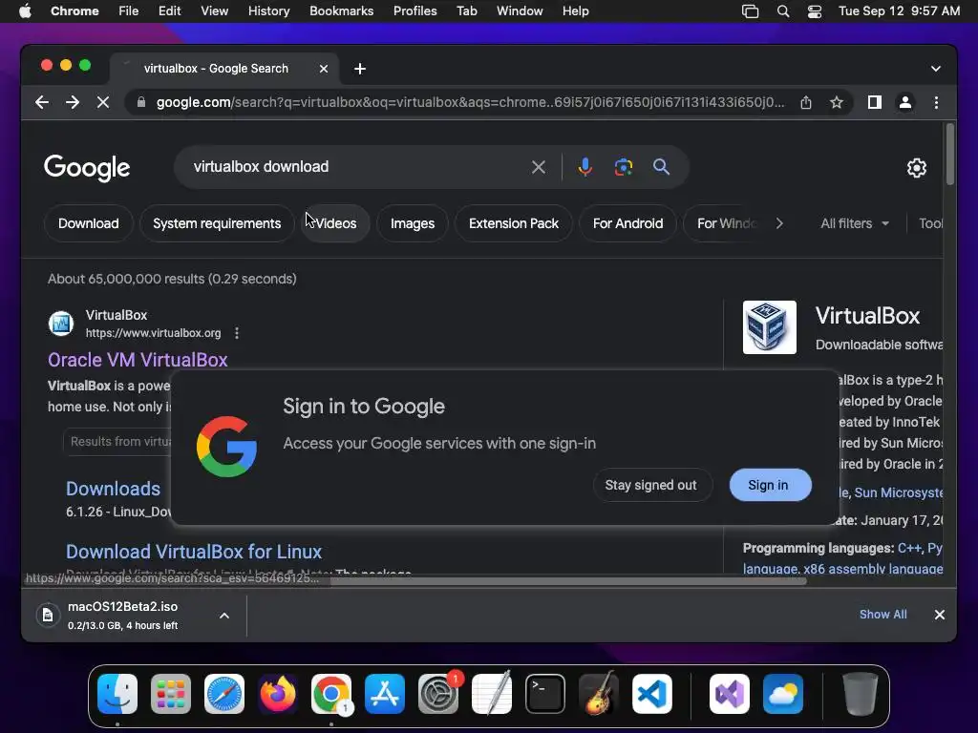This screenshot has height=733, width=978.
Task: Open TextEdit from the Dock
Action: pyautogui.click(x=492, y=694)
